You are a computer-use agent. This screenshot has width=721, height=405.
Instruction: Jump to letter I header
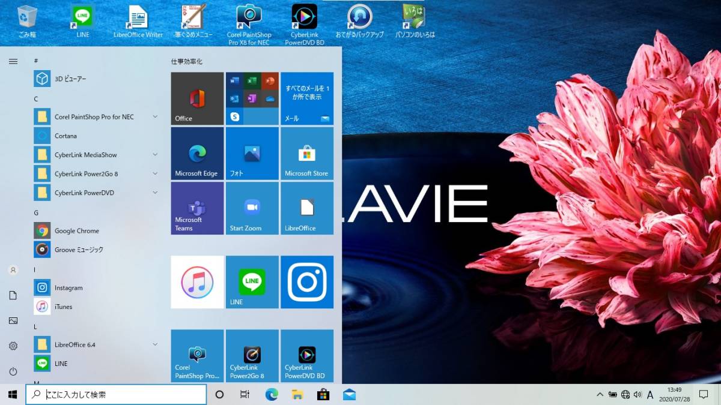tap(35, 269)
